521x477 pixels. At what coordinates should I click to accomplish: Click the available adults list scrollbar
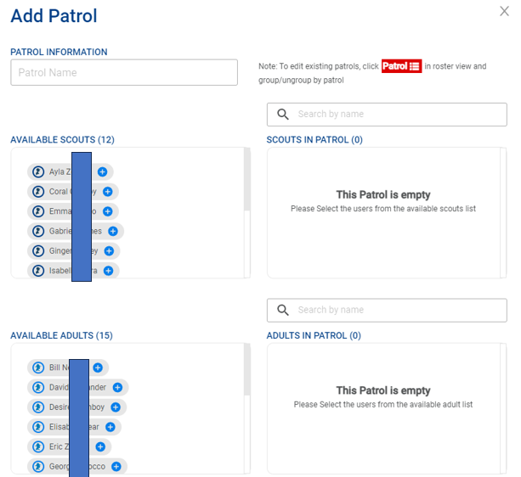[x=247, y=373]
